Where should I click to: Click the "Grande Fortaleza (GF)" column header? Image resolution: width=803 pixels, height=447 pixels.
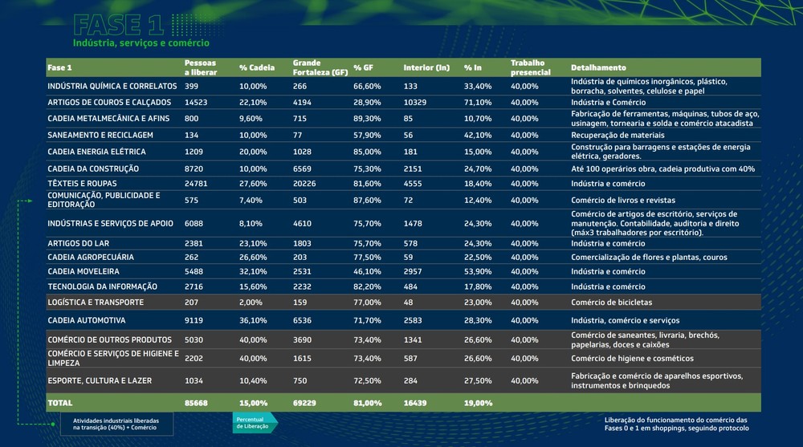pyautogui.click(x=320, y=67)
